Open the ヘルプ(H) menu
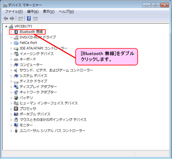Viewport: 172px width, 159px height. [66, 12]
